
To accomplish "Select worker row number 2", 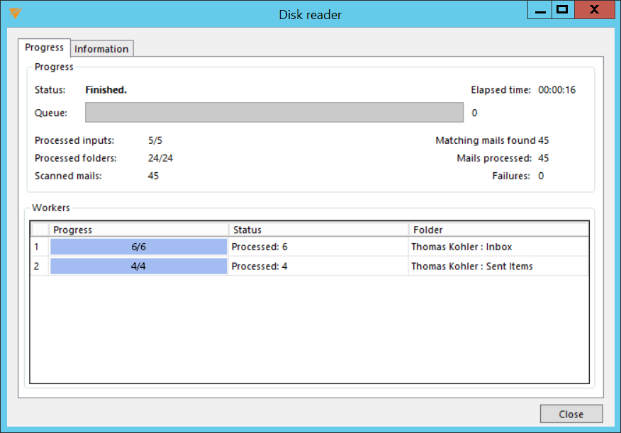I will pyautogui.click(x=39, y=266).
